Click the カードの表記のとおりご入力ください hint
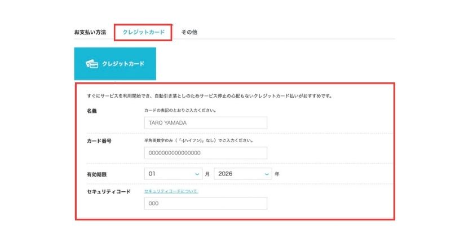 tap(180, 110)
